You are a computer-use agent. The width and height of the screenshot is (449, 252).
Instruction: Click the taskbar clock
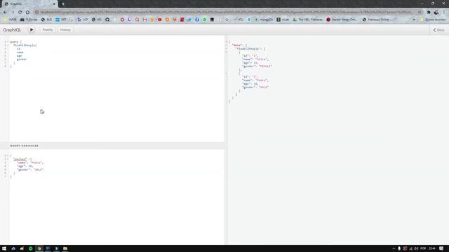pos(432,248)
